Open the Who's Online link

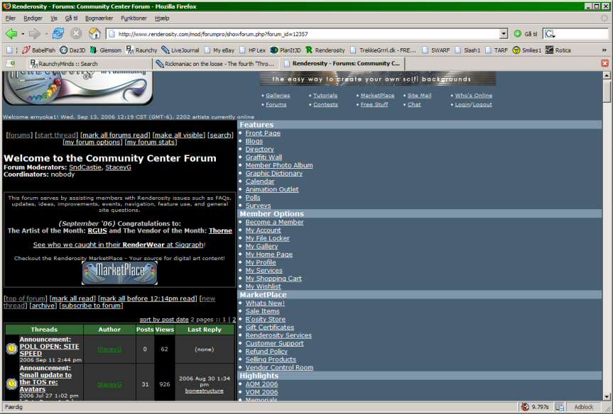pyautogui.click(x=474, y=95)
